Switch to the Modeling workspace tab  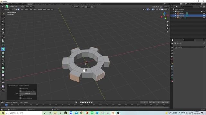tap(36, 4)
